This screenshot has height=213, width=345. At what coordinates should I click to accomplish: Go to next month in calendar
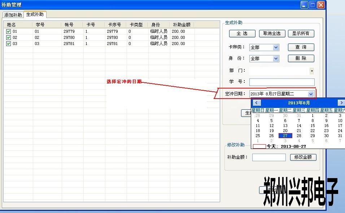pos(341,103)
